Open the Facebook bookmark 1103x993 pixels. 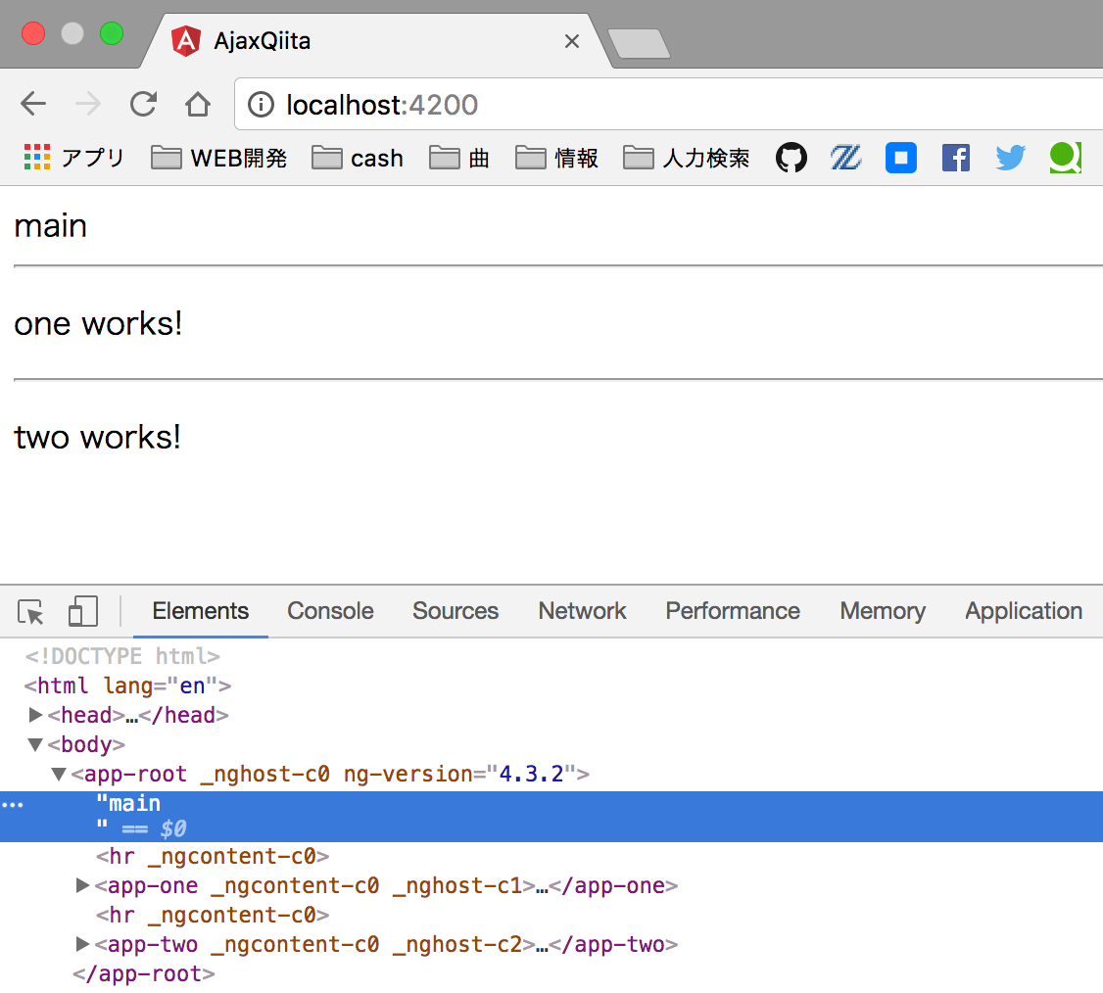[955, 157]
